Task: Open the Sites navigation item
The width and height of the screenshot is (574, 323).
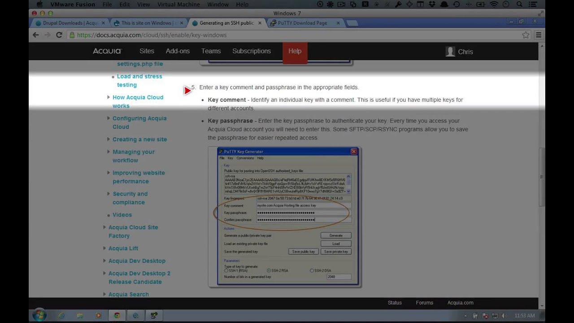Action: pos(147,51)
